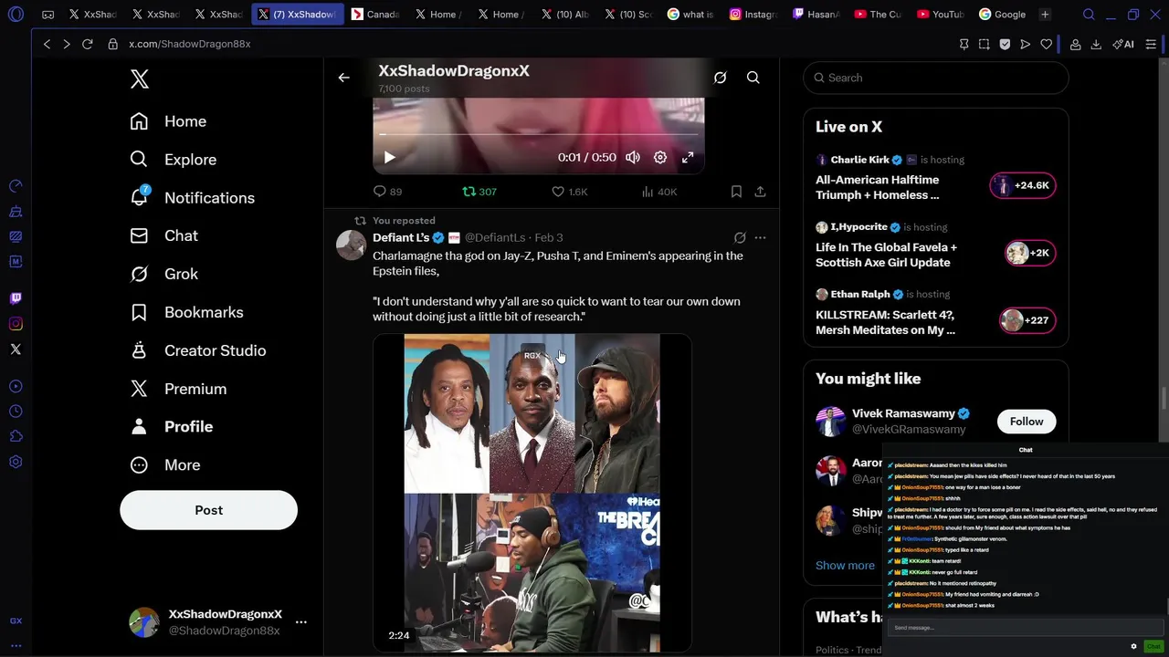Open settings gear in Opera GX sidebar

16,463
